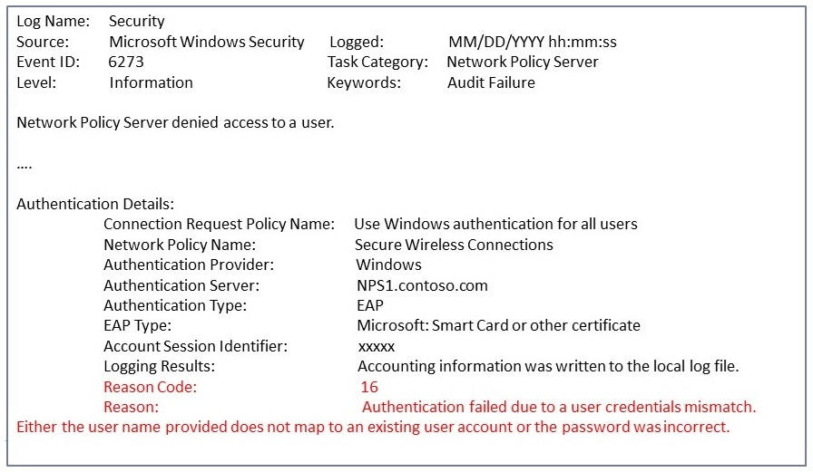The image size is (813, 472).
Task: Click the Logged date MM/DD/YYYY hh:mm:ss value
Action: 533,42
